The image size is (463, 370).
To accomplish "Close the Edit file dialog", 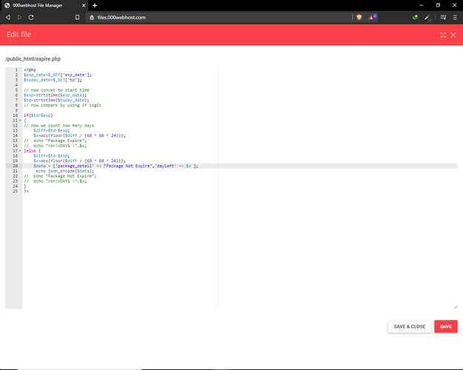I will 453,35.
